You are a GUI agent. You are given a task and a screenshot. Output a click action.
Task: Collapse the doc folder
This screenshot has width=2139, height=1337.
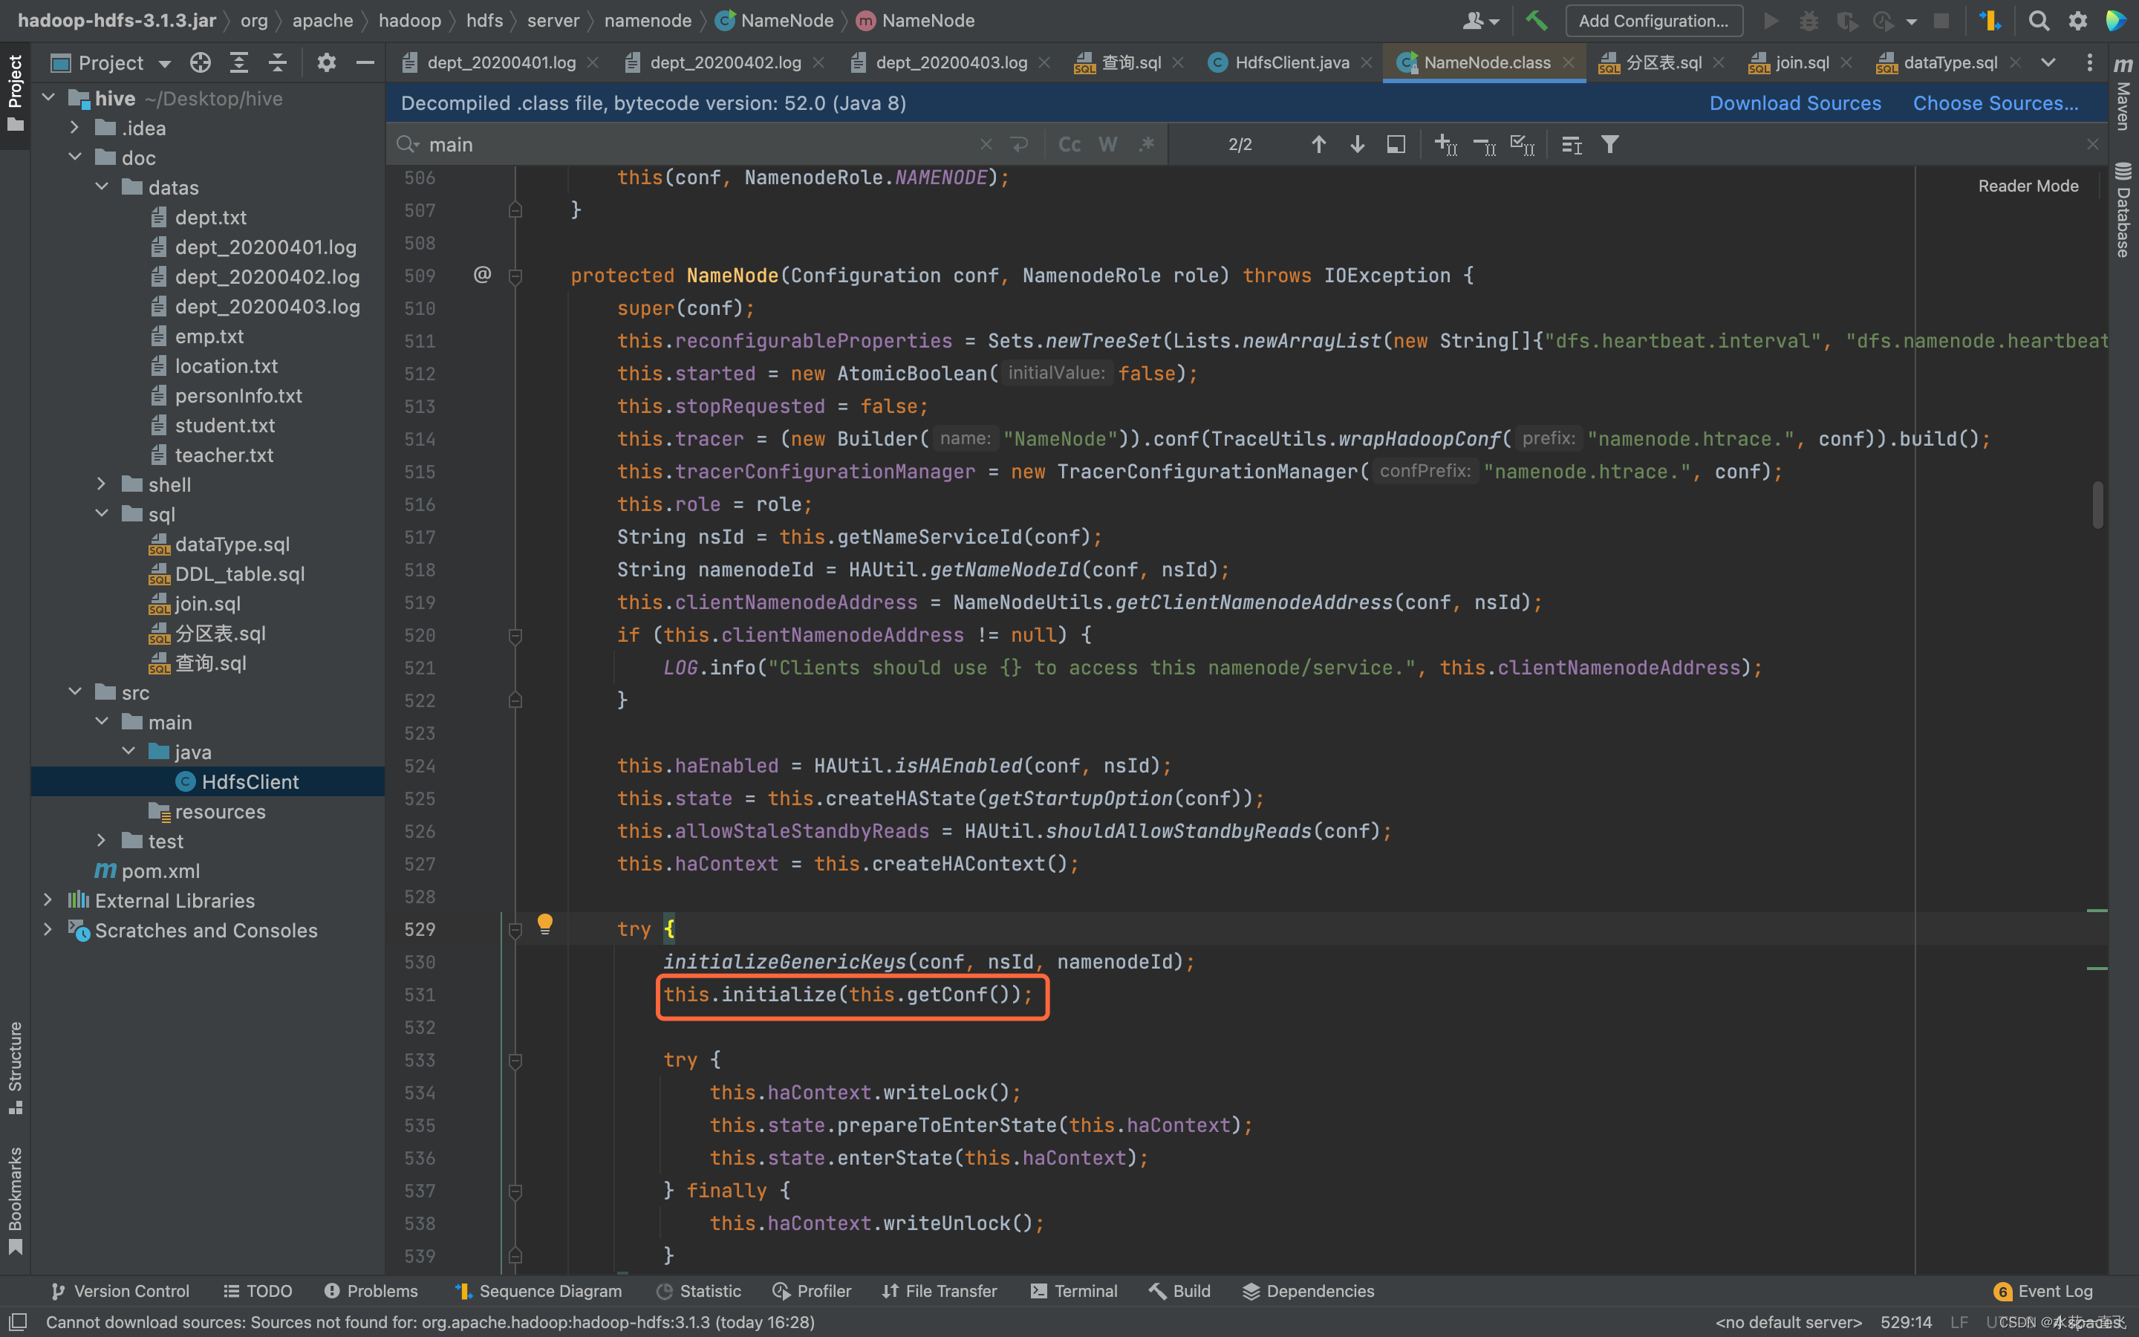75,157
